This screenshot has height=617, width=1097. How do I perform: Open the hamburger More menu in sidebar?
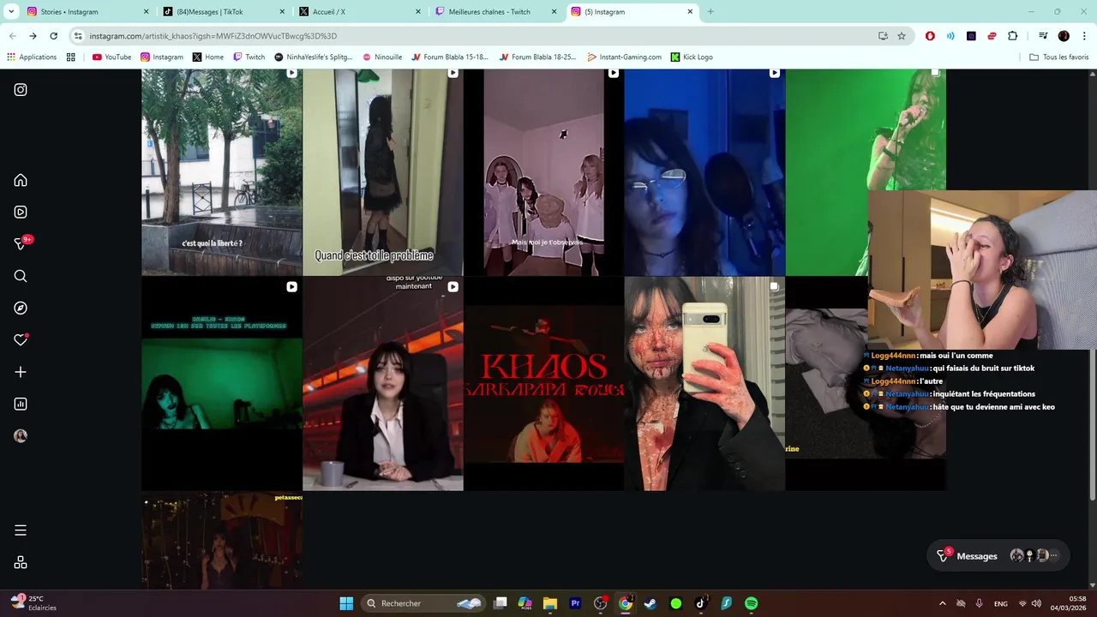[x=21, y=530]
